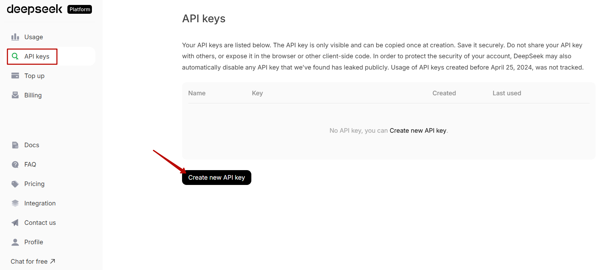
Task: Click the Docs document icon
Action: (15, 145)
